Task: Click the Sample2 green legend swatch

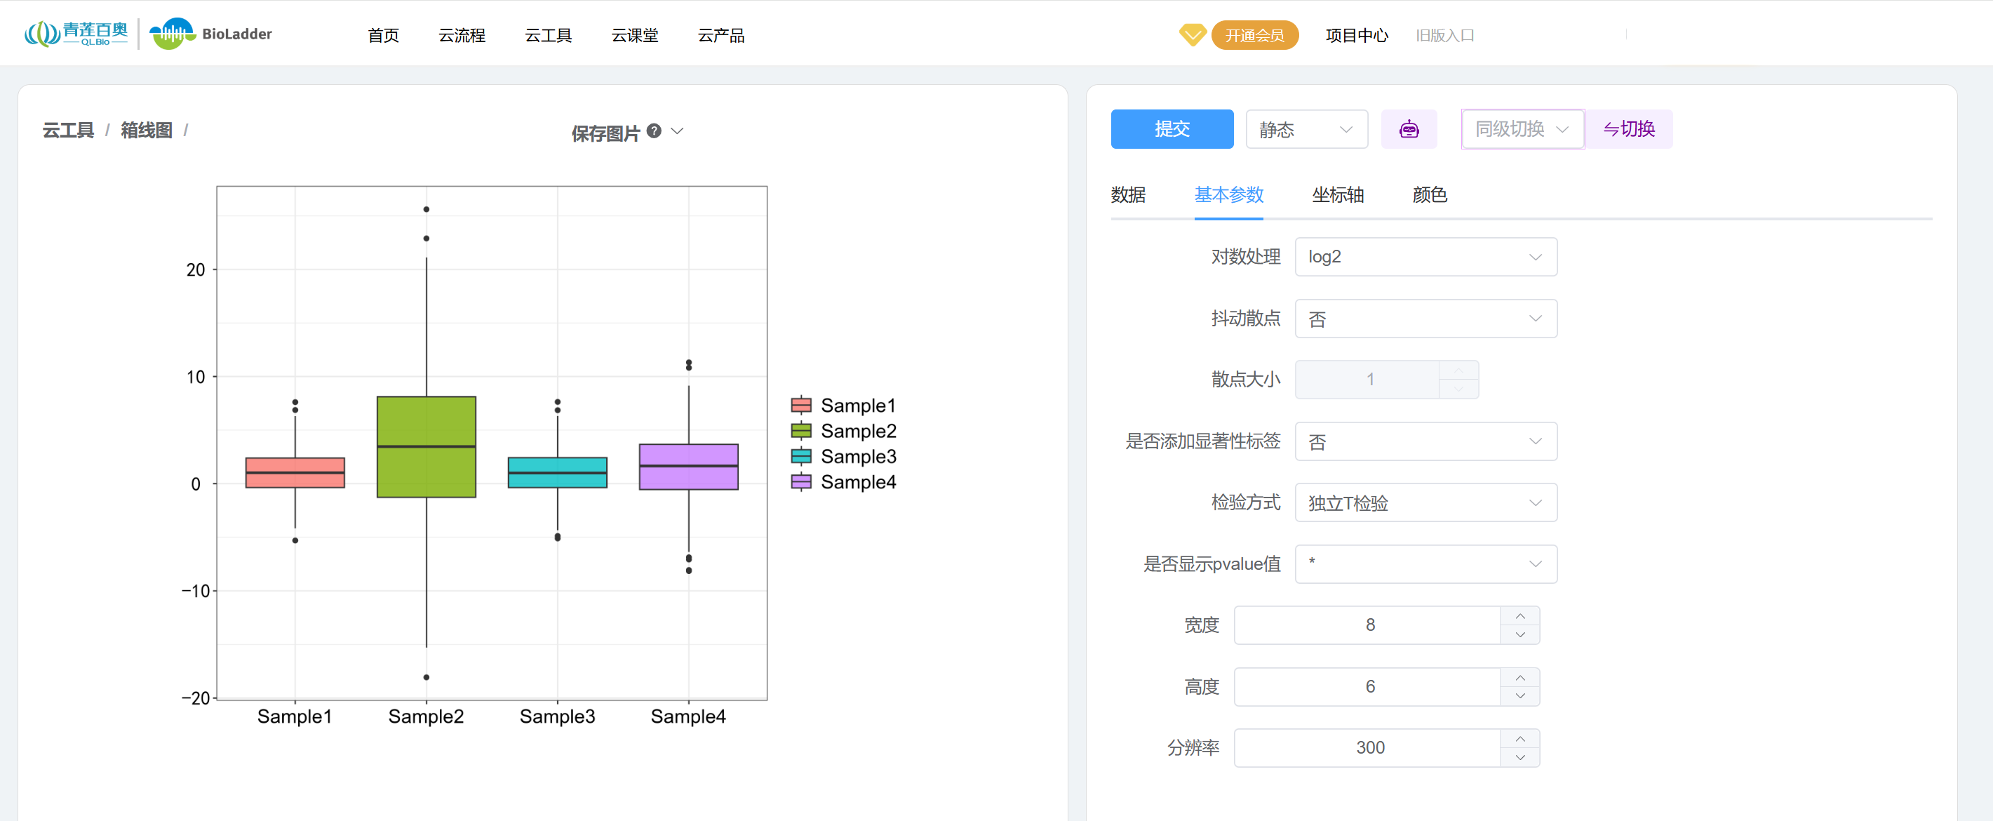Action: coord(800,431)
